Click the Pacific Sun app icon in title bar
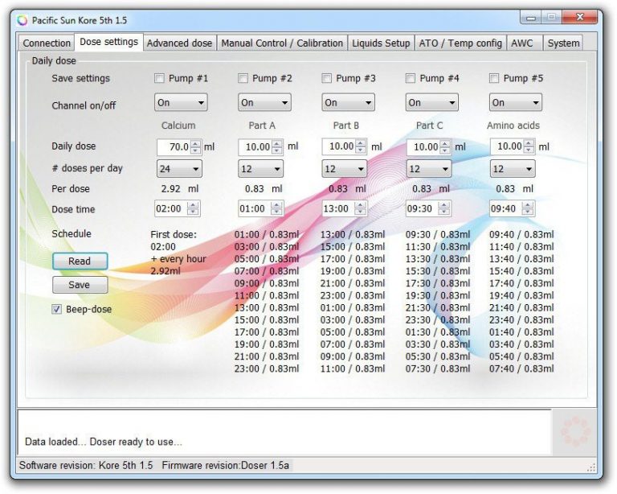Image resolution: width=617 pixels, height=494 pixels. click(x=22, y=20)
